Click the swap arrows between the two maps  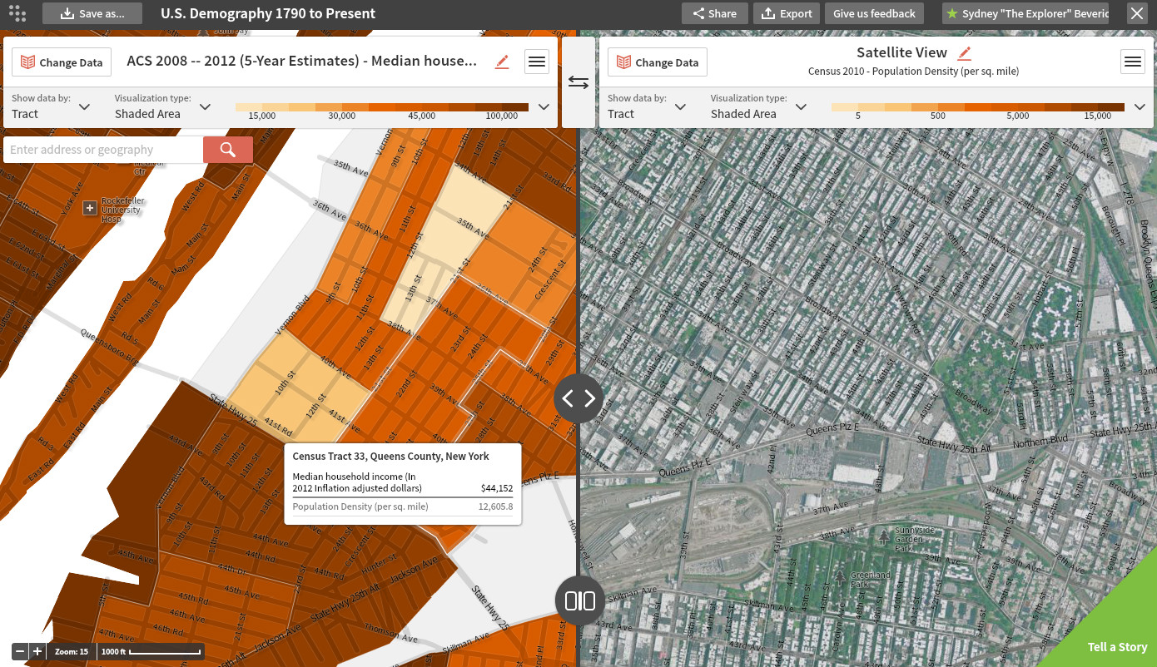[578, 82]
